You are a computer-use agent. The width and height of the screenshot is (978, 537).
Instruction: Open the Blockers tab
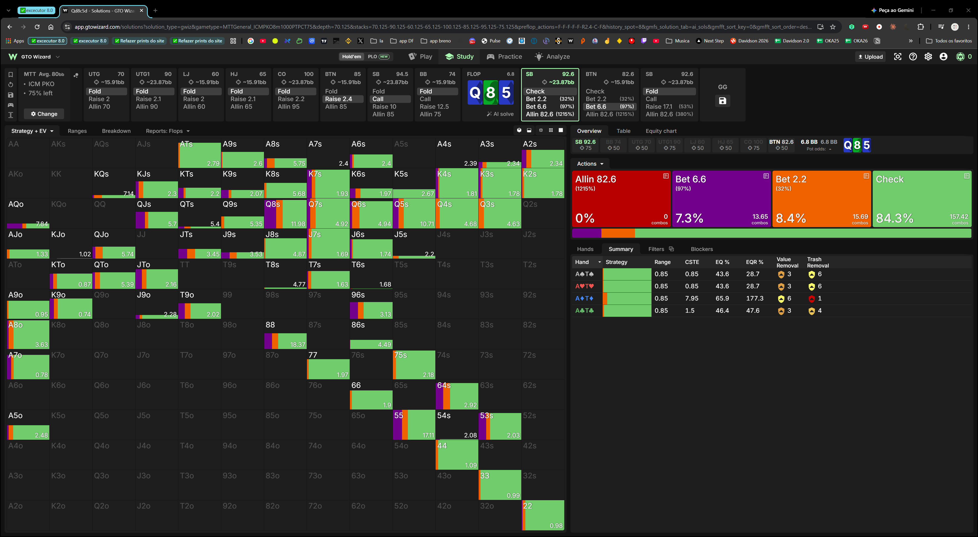pyautogui.click(x=702, y=249)
